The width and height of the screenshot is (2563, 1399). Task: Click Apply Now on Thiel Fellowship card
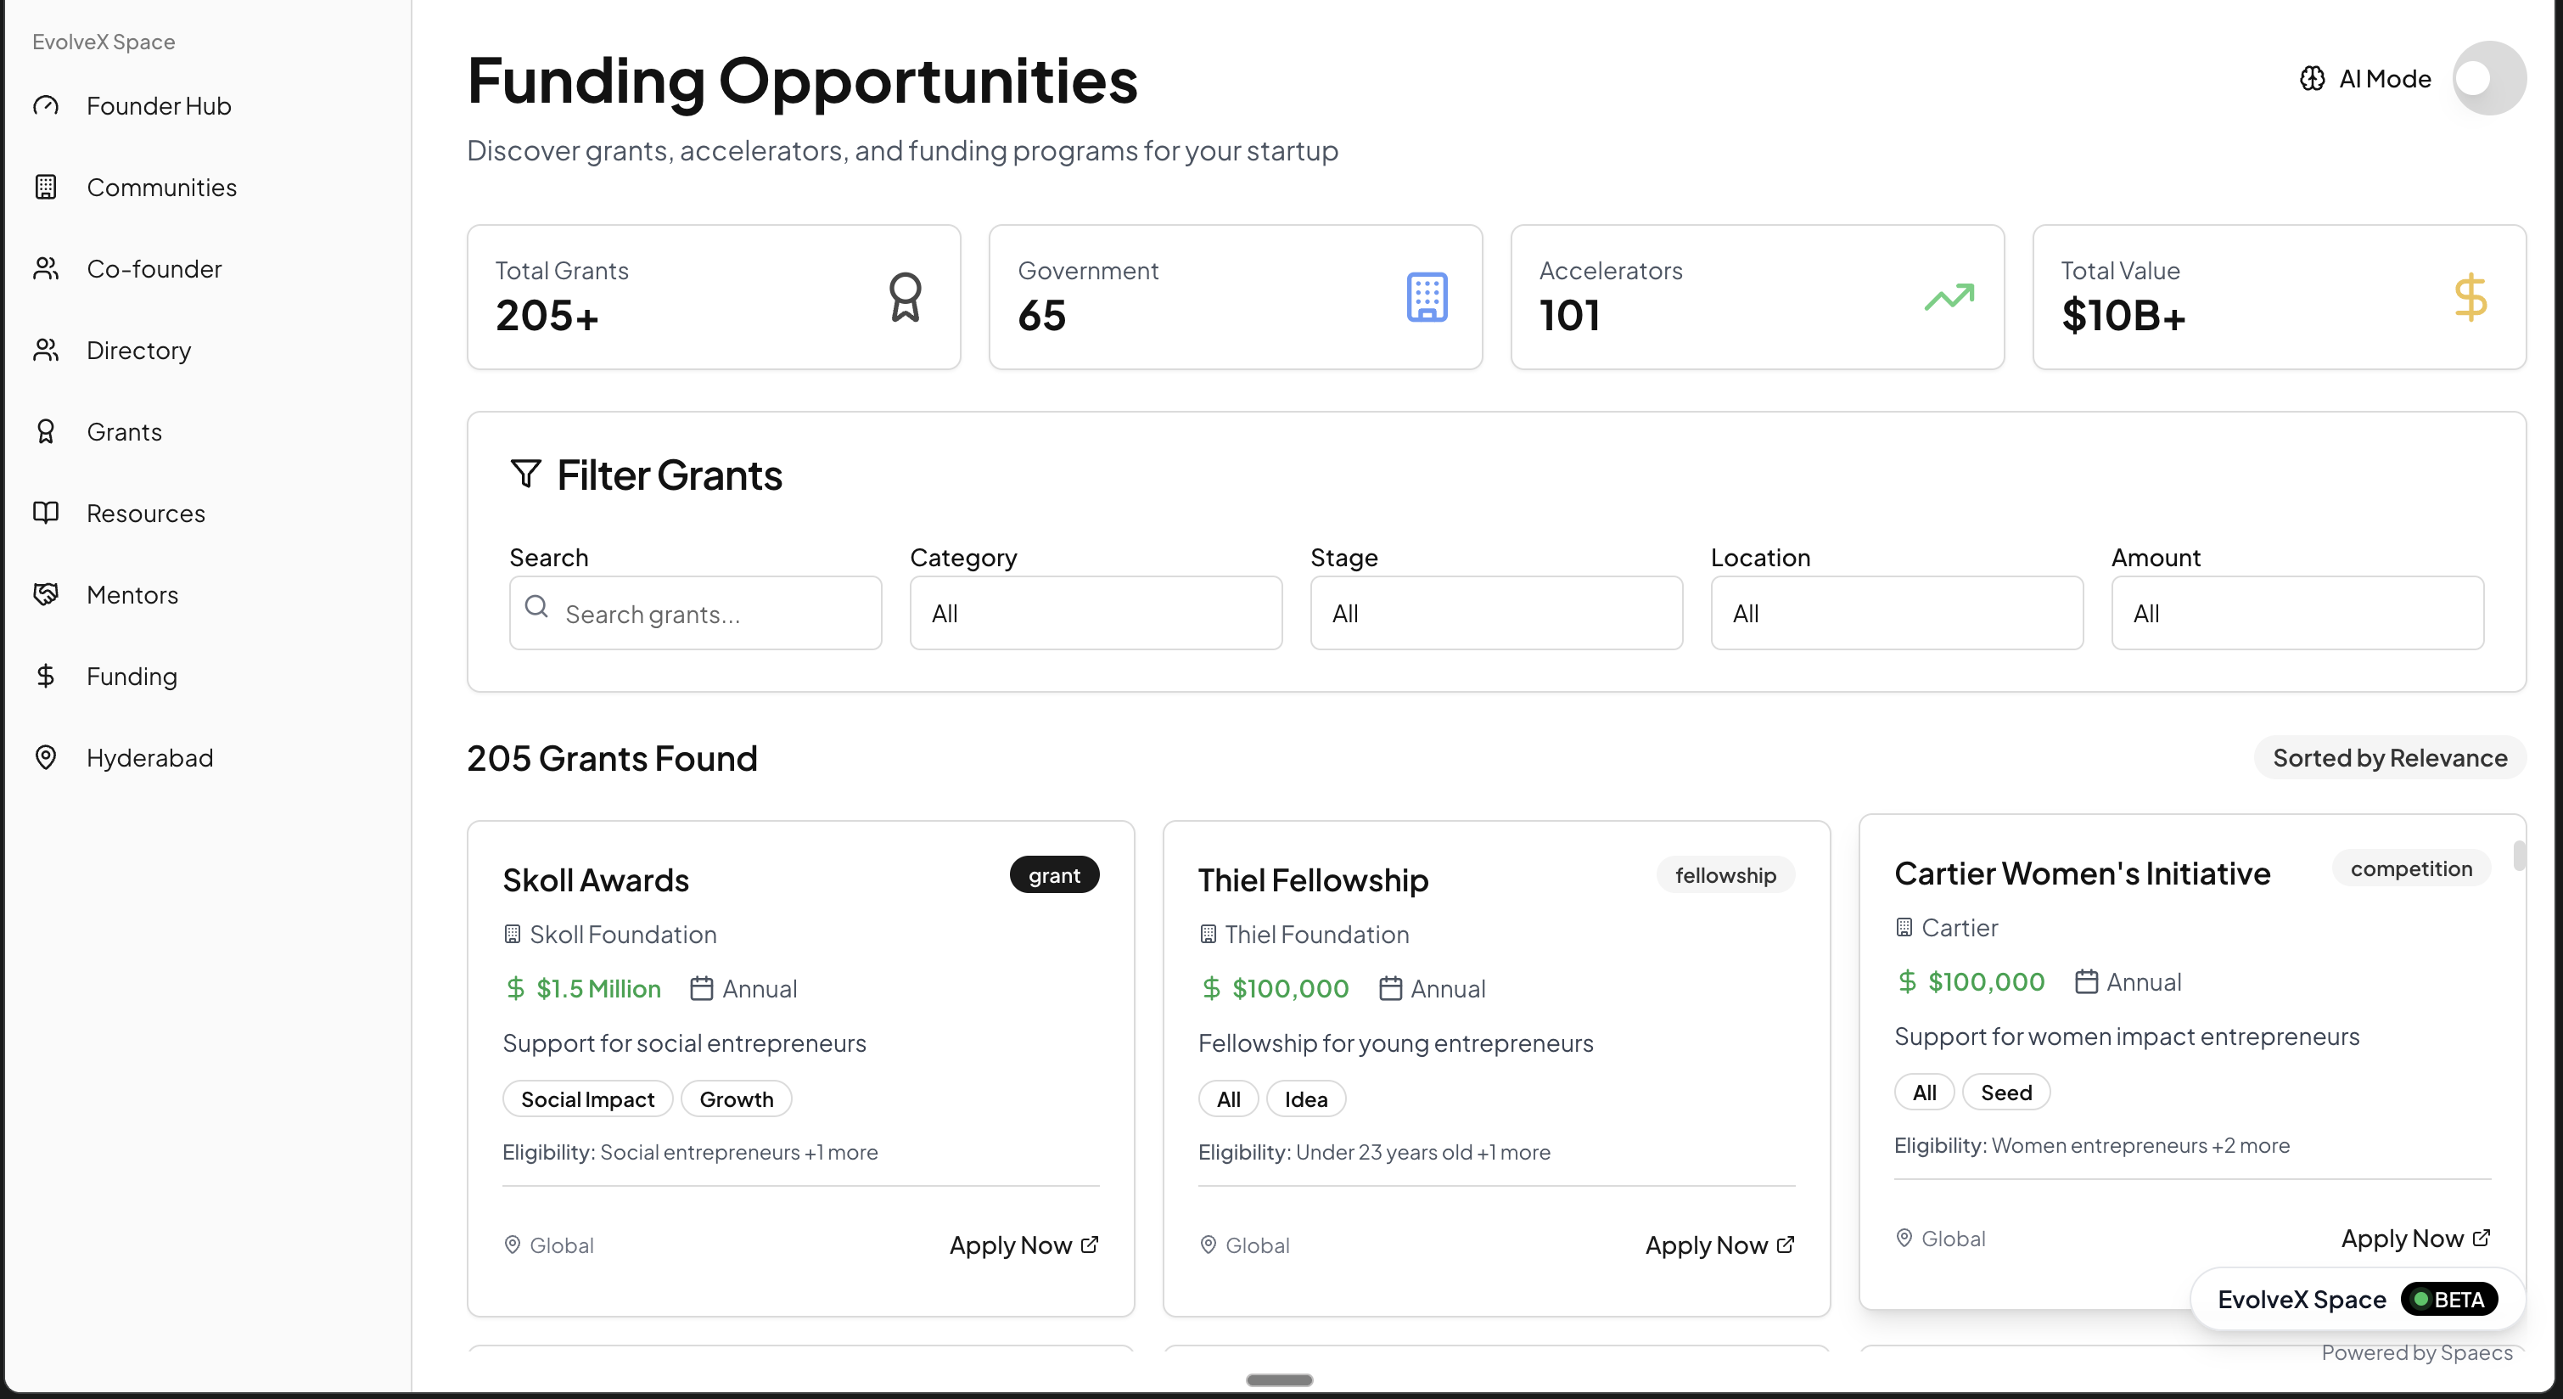click(x=1719, y=1244)
